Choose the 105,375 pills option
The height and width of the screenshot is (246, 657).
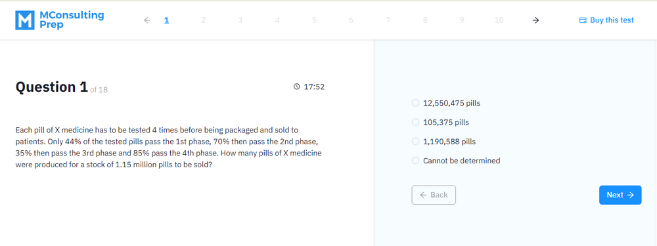(x=440, y=122)
